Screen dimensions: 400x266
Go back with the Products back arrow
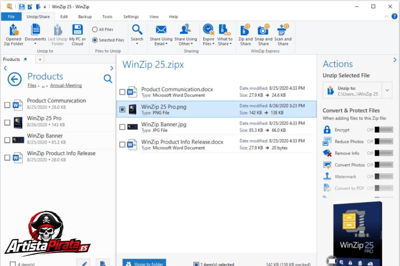click(14, 79)
